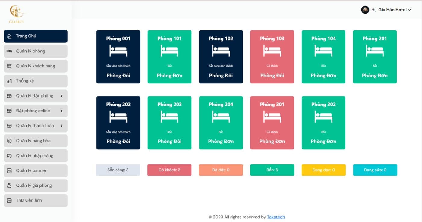
Task: Click the yellow Đang dọn status swatch
Action: (x=324, y=170)
